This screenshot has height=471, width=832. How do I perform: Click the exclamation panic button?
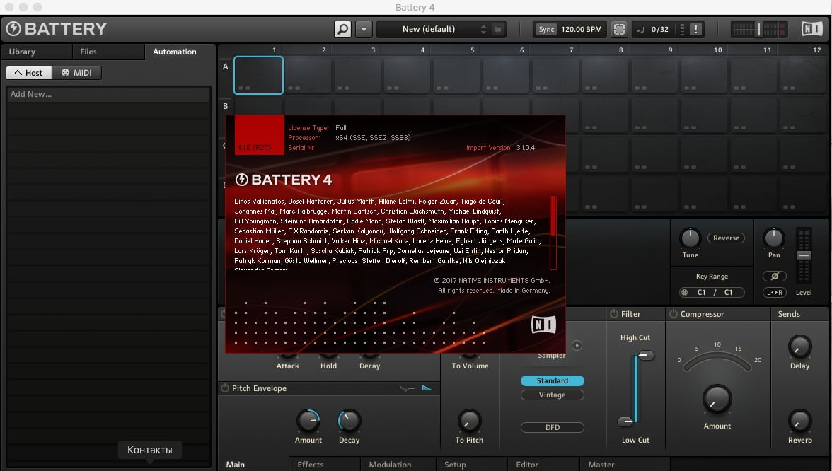tap(695, 29)
